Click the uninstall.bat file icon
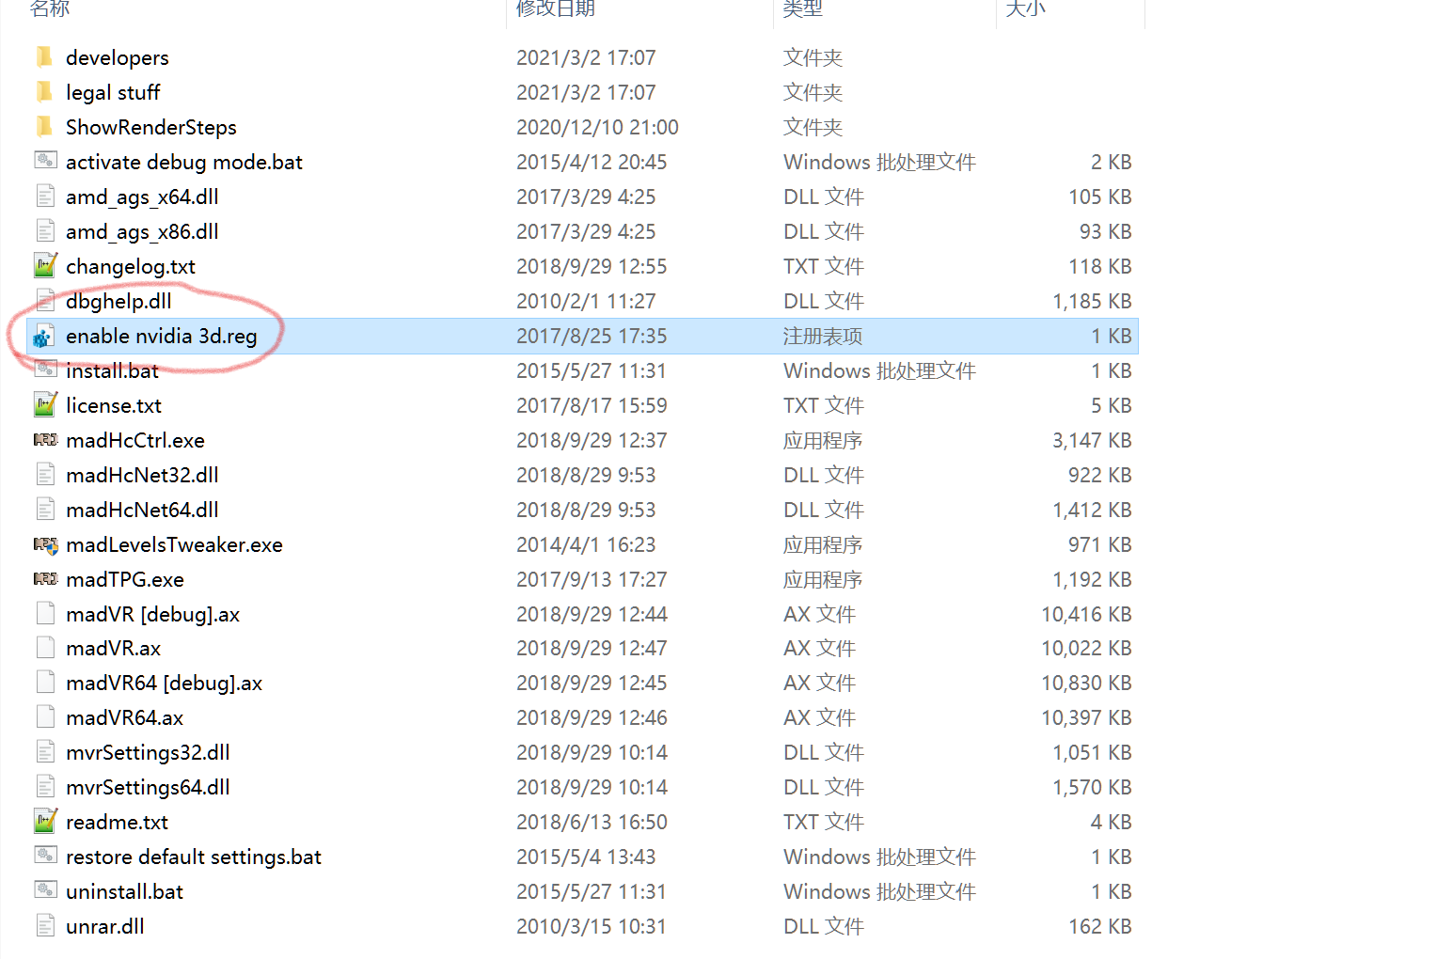The image size is (1436, 959). [x=45, y=891]
